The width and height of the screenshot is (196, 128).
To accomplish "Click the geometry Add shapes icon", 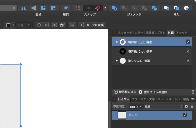I will [x=114, y=8].
